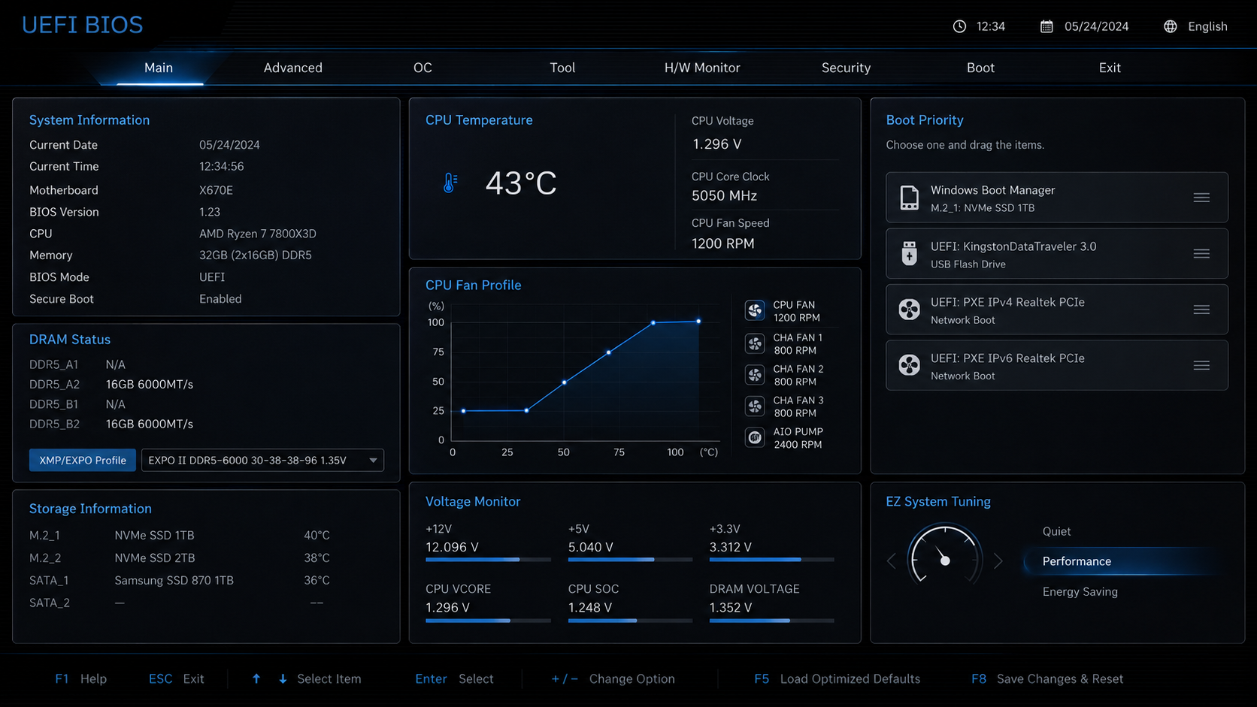Click the left arrow of EZ System Tuning

[892, 561]
